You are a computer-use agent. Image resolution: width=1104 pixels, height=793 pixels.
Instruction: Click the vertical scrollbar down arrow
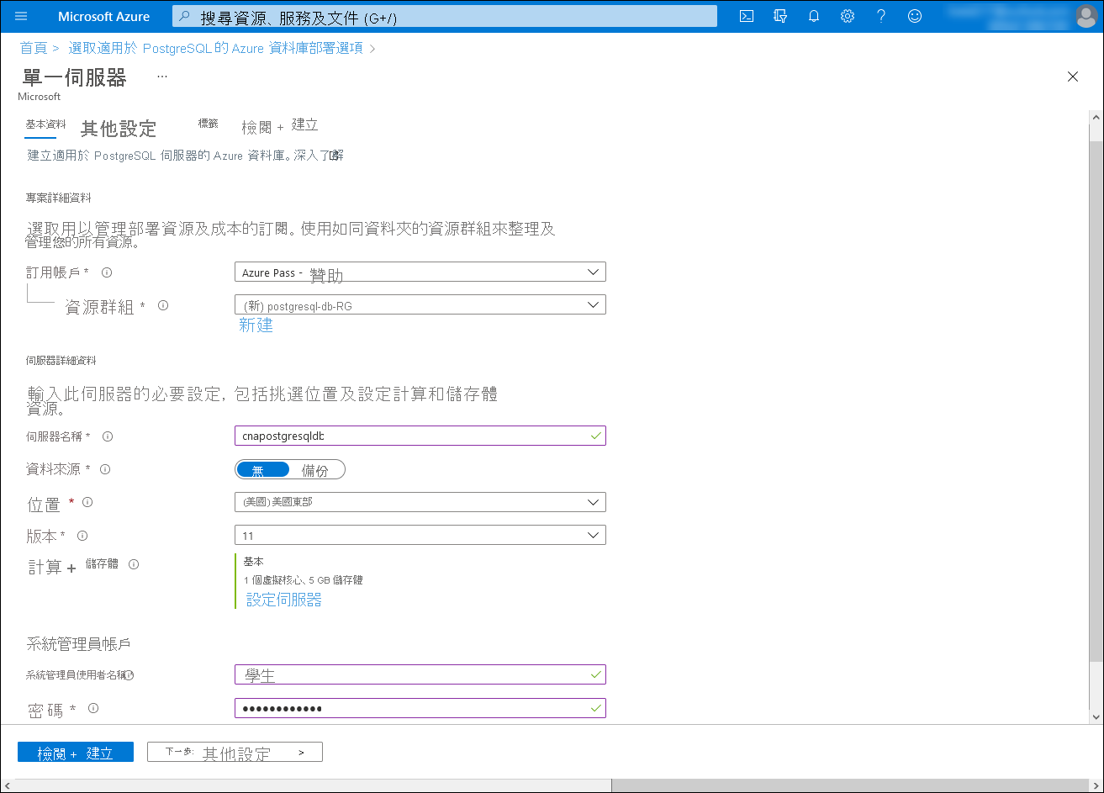(1096, 716)
